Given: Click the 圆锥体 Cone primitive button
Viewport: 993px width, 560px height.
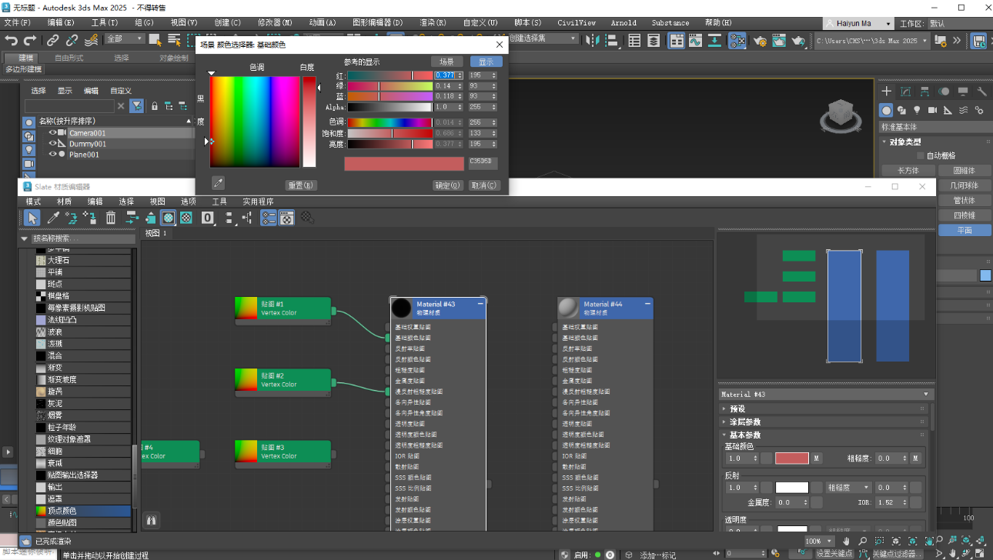Looking at the screenshot, I should click(964, 171).
